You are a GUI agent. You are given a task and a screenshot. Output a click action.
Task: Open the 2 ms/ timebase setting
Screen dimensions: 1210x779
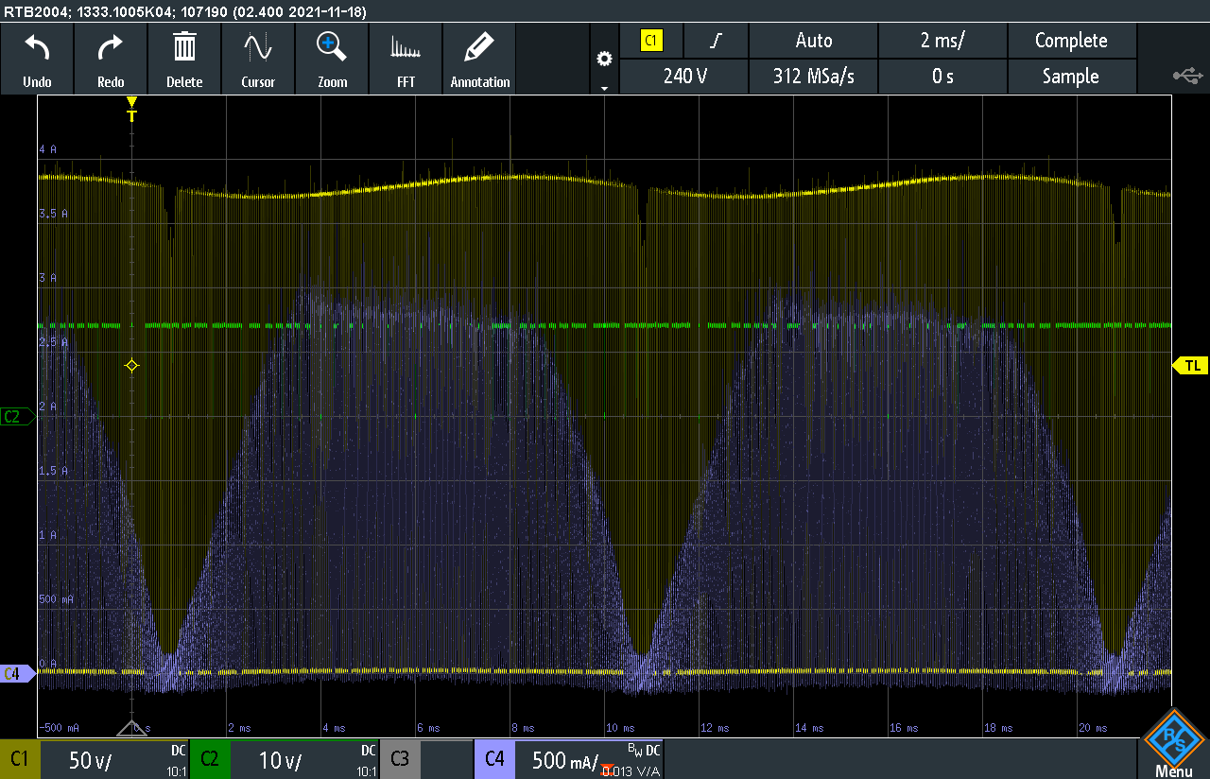[x=942, y=41]
